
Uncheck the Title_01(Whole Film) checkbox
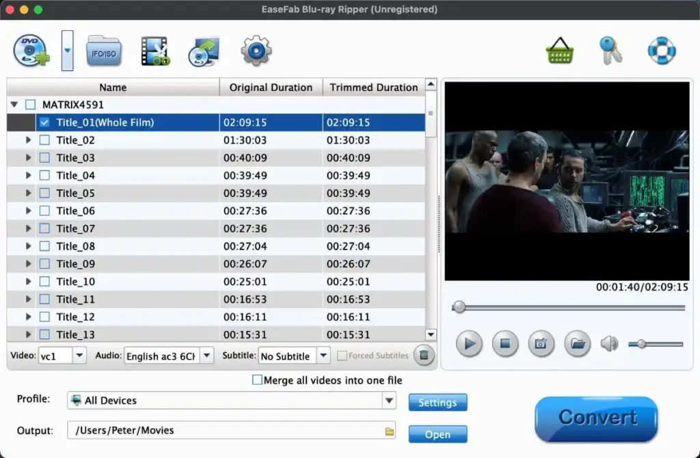(44, 122)
